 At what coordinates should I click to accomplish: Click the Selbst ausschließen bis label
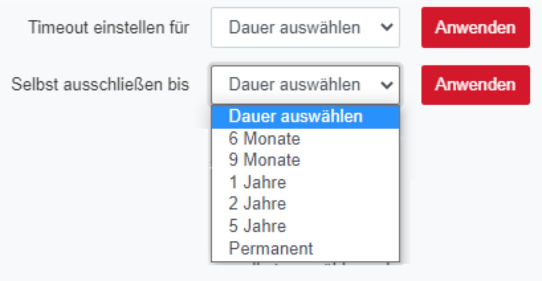[x=100, y=85]
